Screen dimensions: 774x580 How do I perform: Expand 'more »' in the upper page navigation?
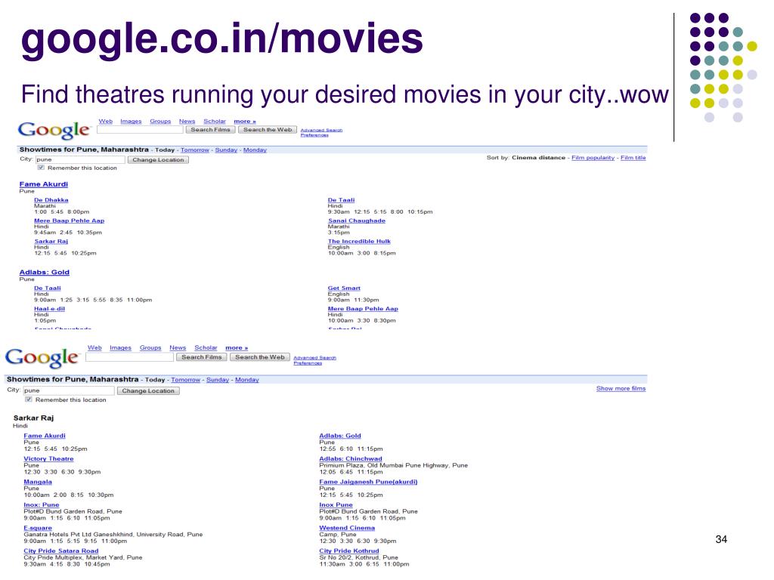point(245,122)
